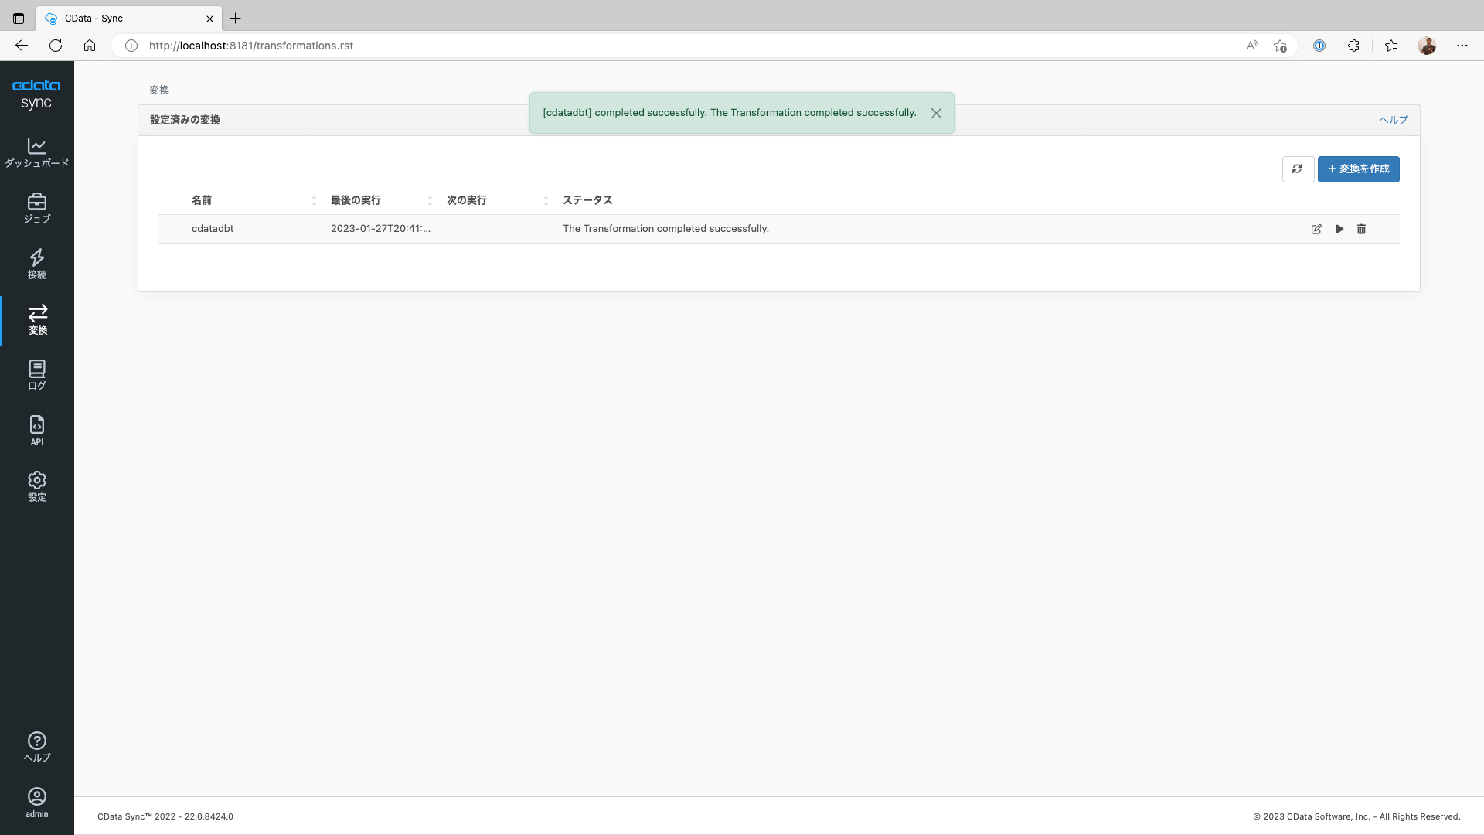Click the 変換を作成 button

click(x=1358, y=169)
